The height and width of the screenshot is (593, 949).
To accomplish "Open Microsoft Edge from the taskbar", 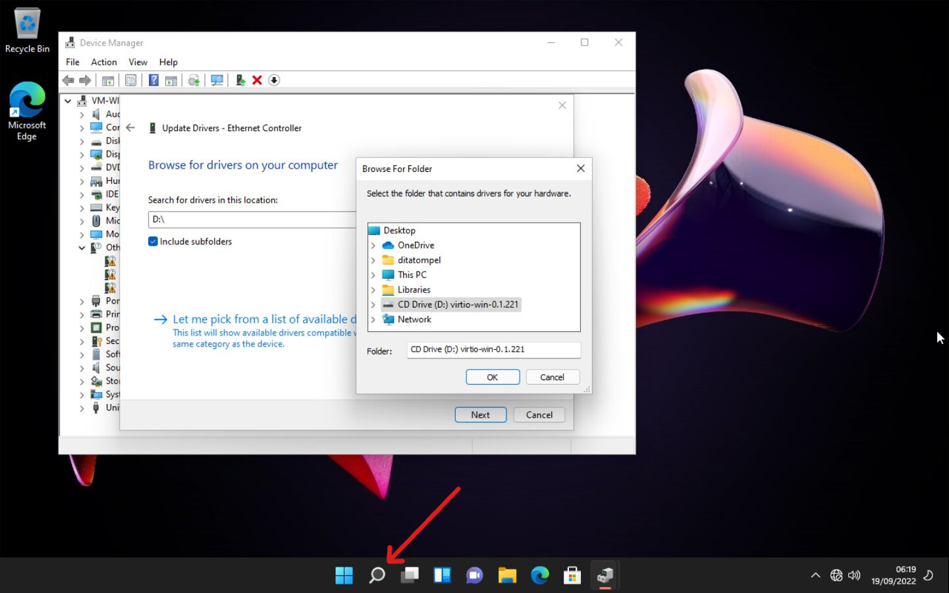I will [x=540, y=575].
